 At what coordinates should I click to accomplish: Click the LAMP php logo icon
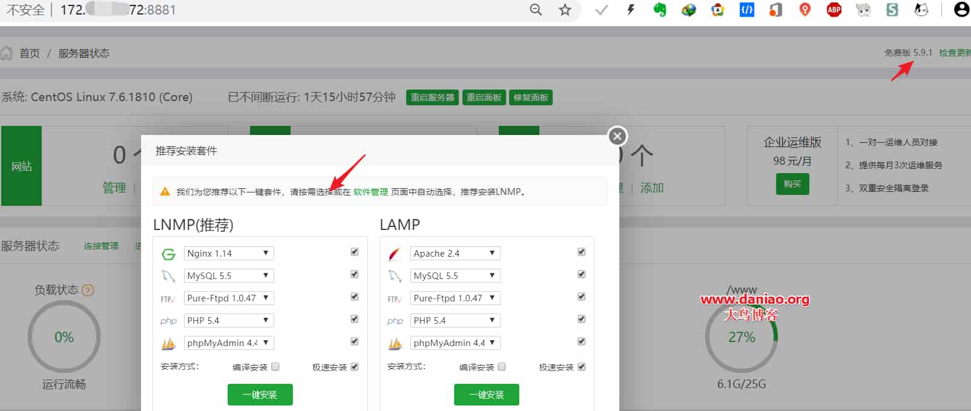pos(395,321)
